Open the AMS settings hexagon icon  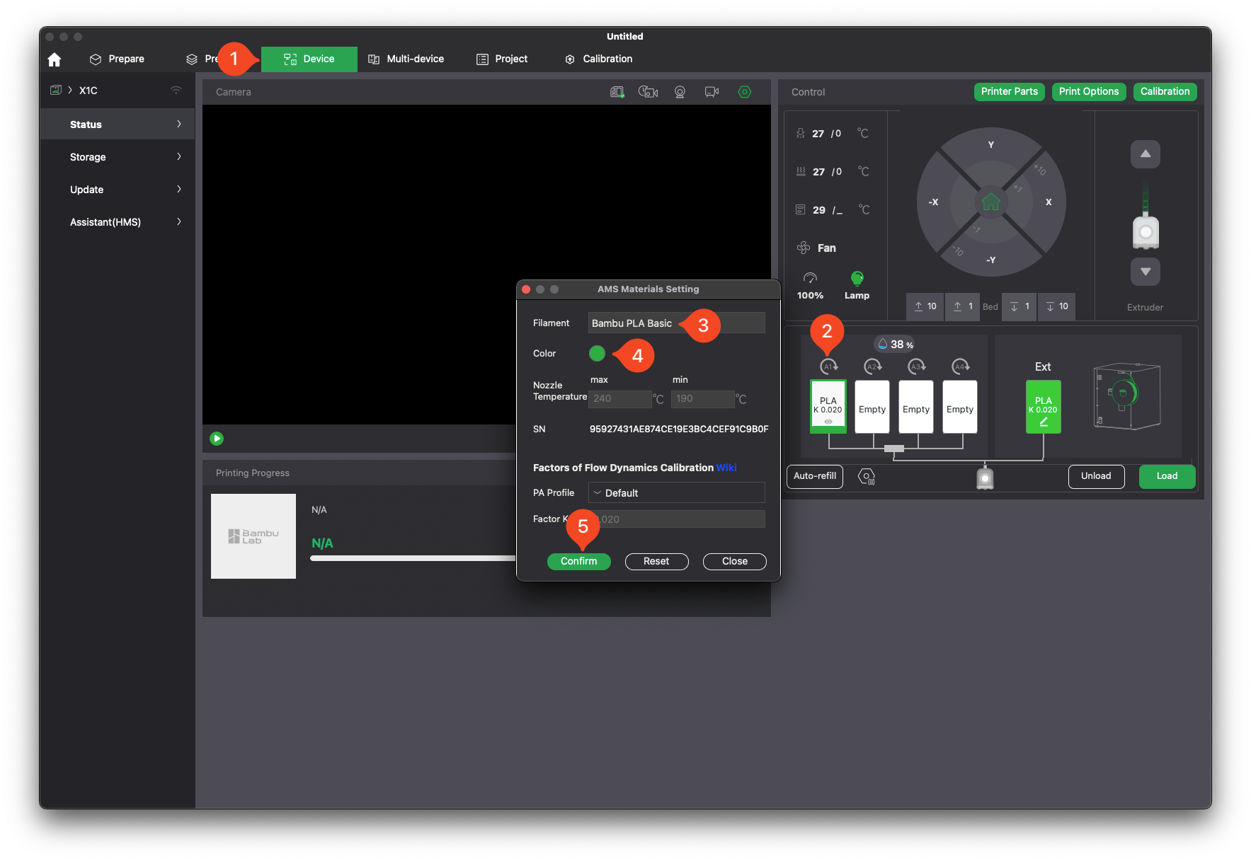point(866,477)
